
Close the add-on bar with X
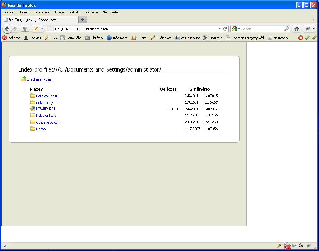[x=5, y=246]
